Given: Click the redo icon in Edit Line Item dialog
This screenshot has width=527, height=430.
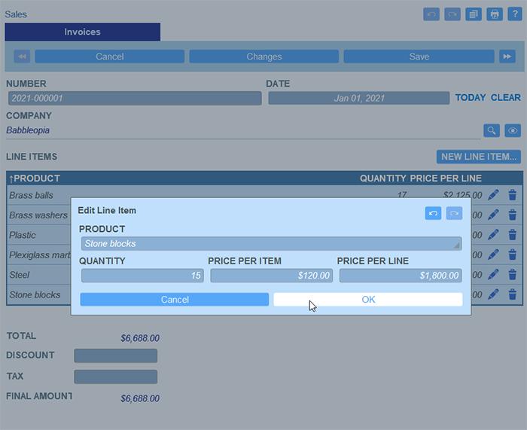Looking at the screenshot, I should pyautogui.click(x=454, y=214).
